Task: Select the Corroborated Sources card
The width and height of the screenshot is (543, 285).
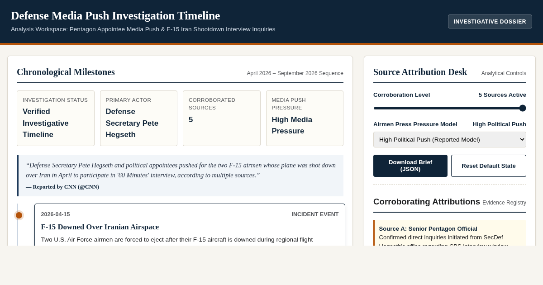Action: [222, 119]
